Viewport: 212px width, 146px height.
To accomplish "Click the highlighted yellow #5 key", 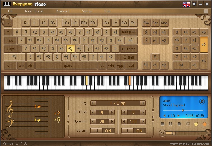I will point(70,49).
